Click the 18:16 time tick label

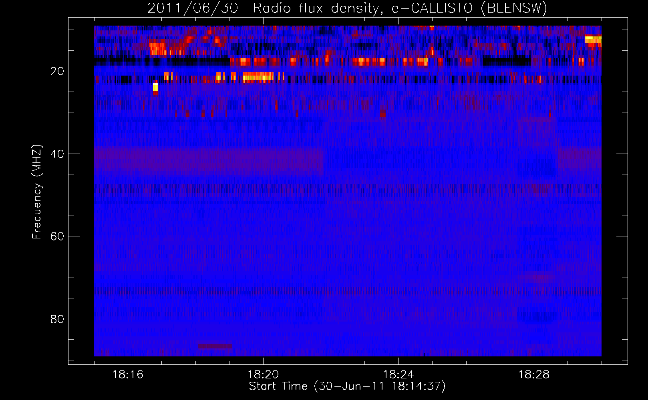(x=128, y=375)
